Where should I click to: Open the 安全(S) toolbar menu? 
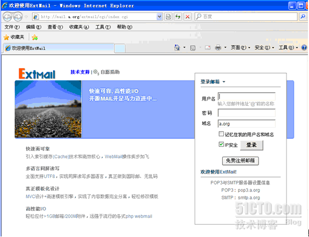[264, 48]
